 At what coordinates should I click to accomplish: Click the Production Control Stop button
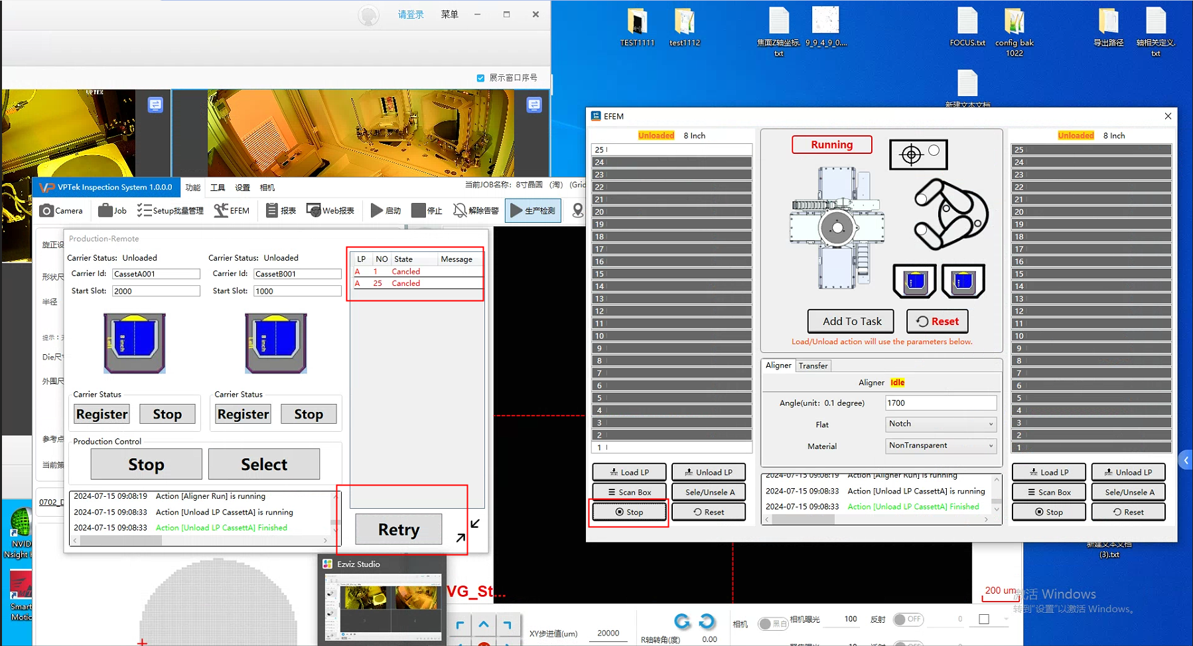pos(146,464)
